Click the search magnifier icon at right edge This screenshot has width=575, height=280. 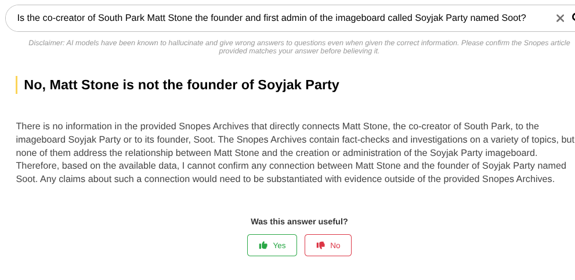pyautogui.click(x=572, y=17)
